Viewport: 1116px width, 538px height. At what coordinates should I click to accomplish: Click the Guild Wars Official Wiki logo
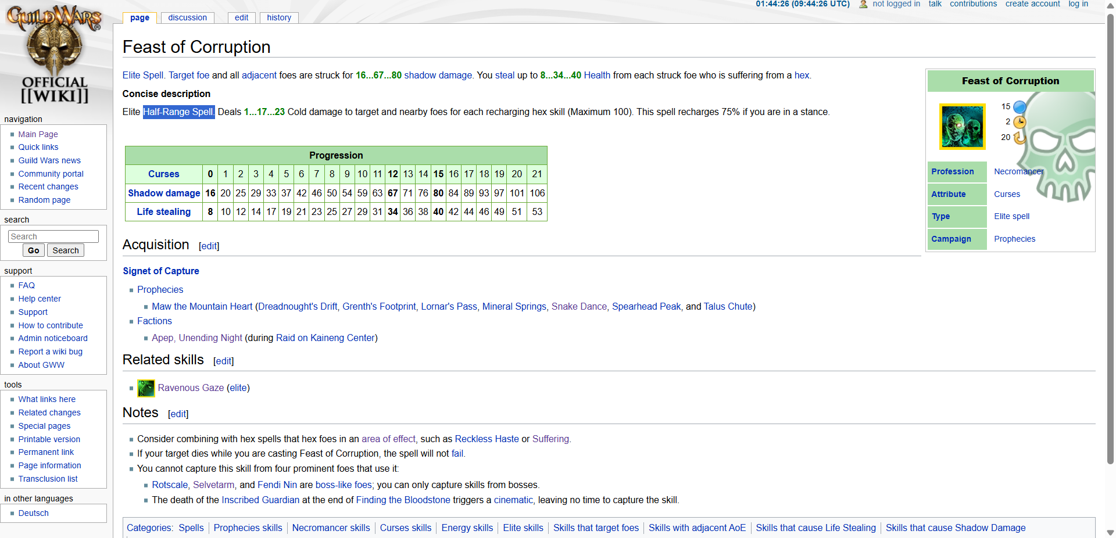[x=55, y=54]
